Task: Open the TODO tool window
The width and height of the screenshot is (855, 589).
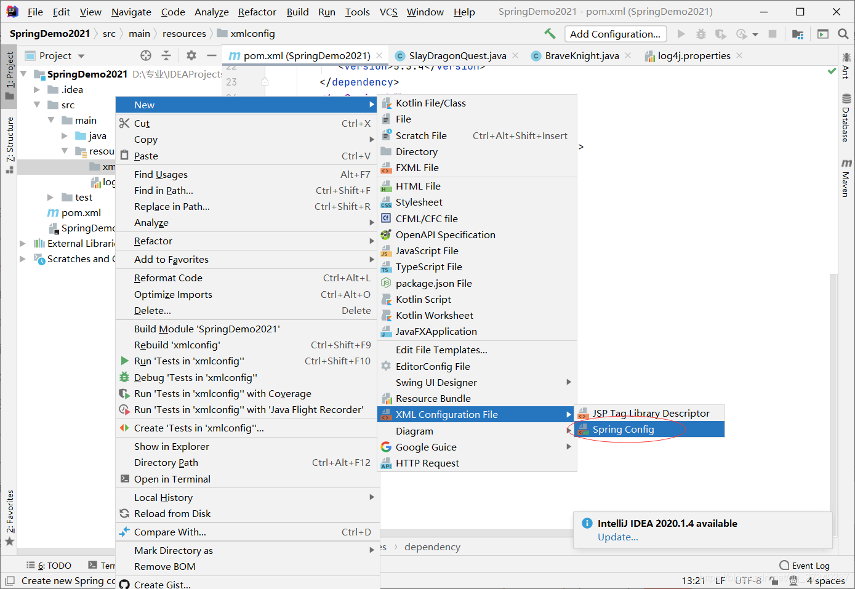Action: coord(49,565)
